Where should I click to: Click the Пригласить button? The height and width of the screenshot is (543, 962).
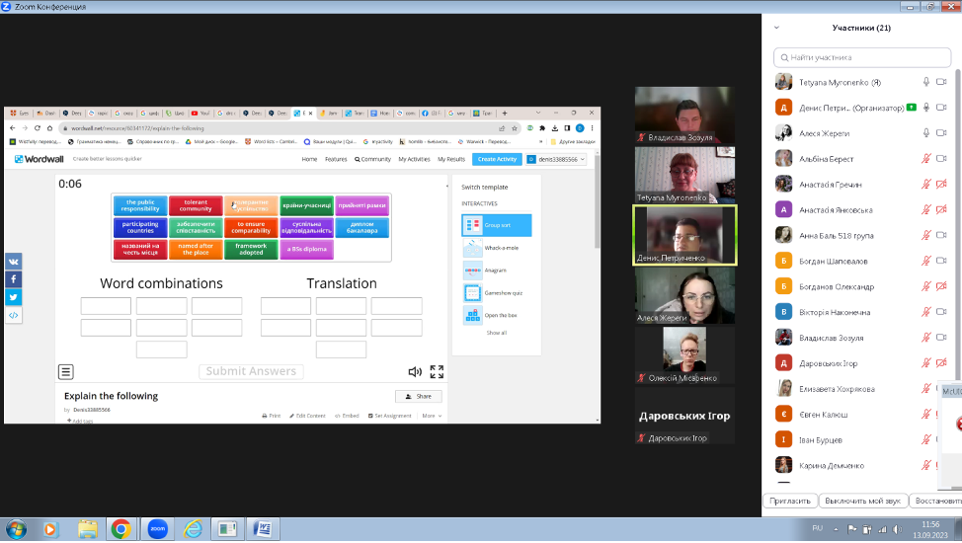[792, 501]
